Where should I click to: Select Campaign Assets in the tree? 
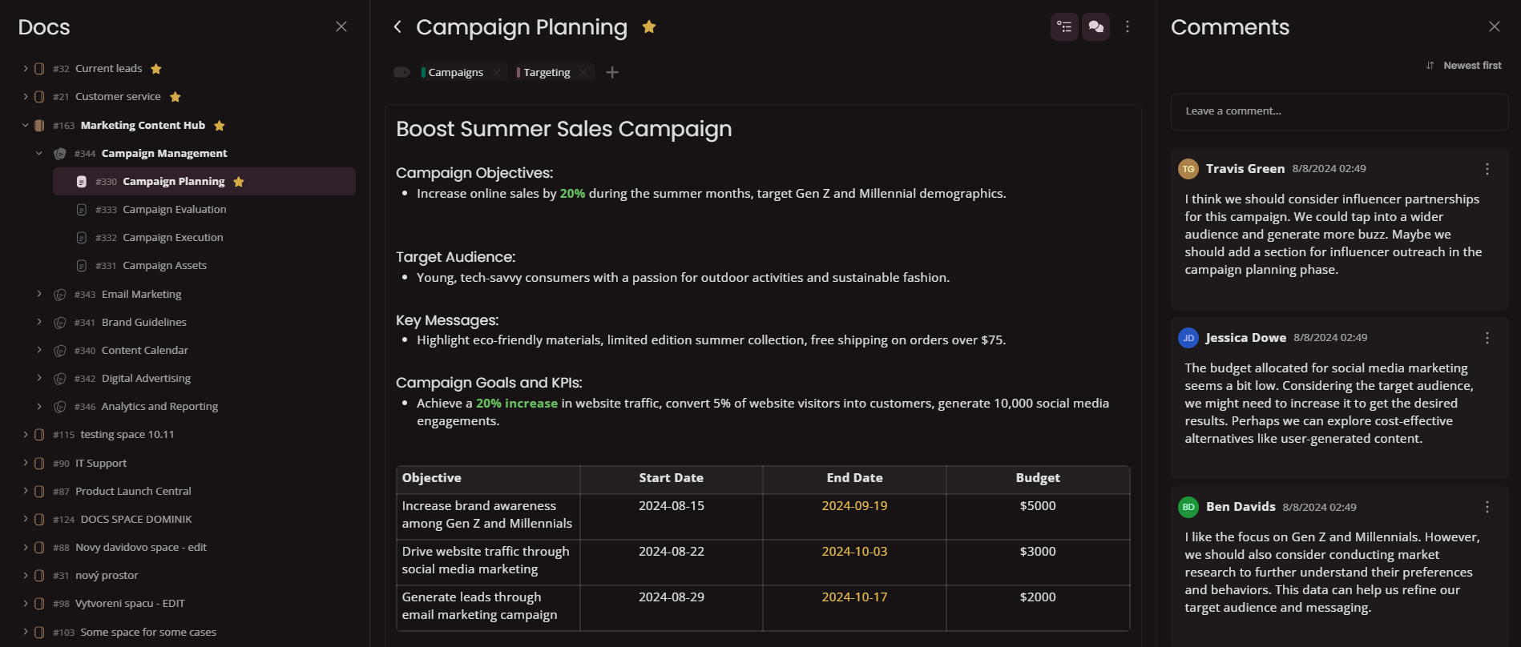click(164, 266)
